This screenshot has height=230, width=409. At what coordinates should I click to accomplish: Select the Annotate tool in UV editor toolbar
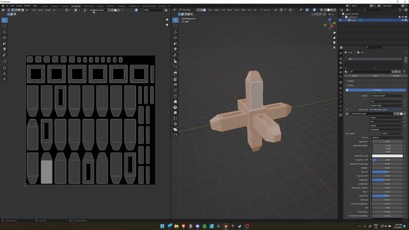pyautogui.click(x=4, y=56)
